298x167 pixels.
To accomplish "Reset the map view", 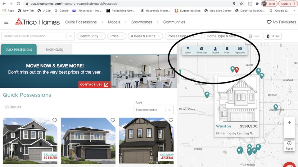I will (289, 145).
